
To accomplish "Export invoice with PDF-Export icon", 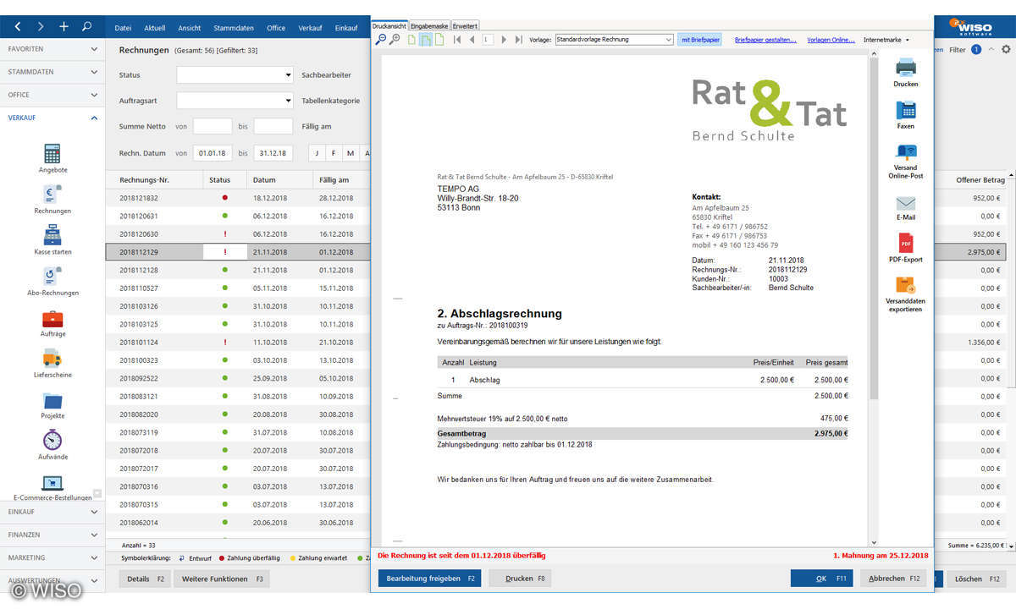I will coord(906,244).
